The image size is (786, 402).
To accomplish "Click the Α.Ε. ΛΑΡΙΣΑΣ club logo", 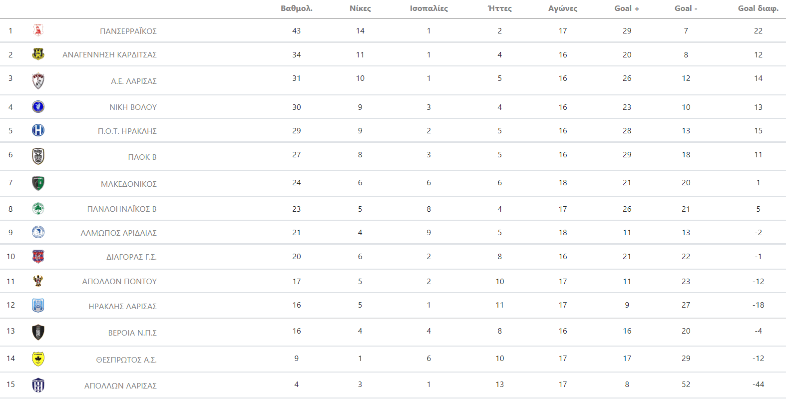I will click(x=38, y=80).
